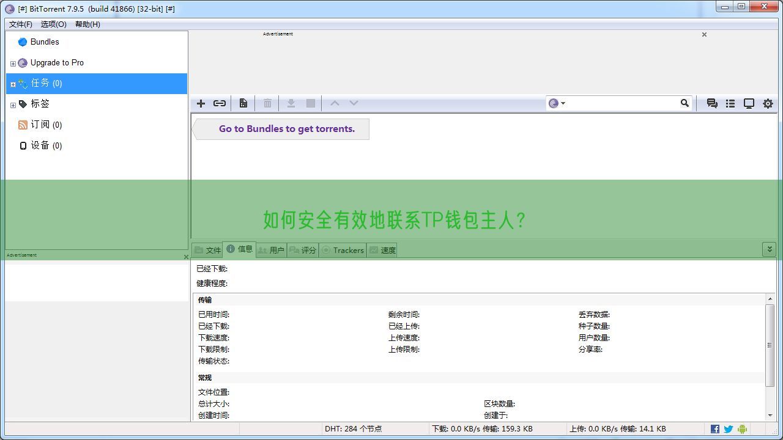Open the 帮助(H) menu
Screen dimensions: 783x440
coord(87,24)
